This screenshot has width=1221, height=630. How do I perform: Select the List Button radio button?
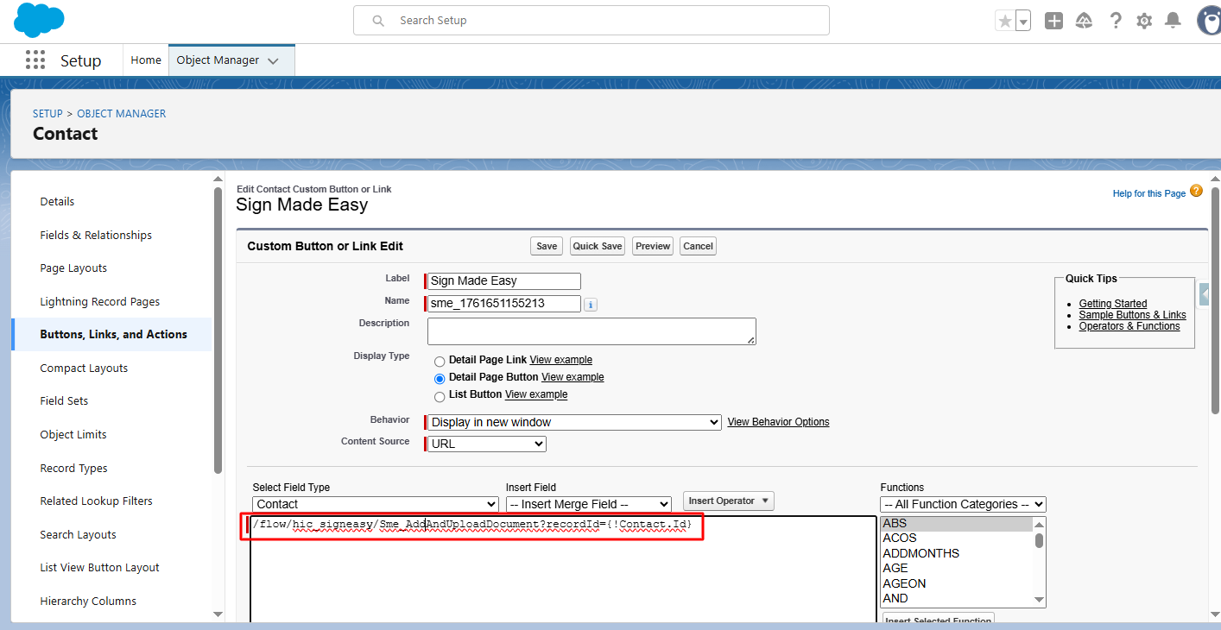440,395
